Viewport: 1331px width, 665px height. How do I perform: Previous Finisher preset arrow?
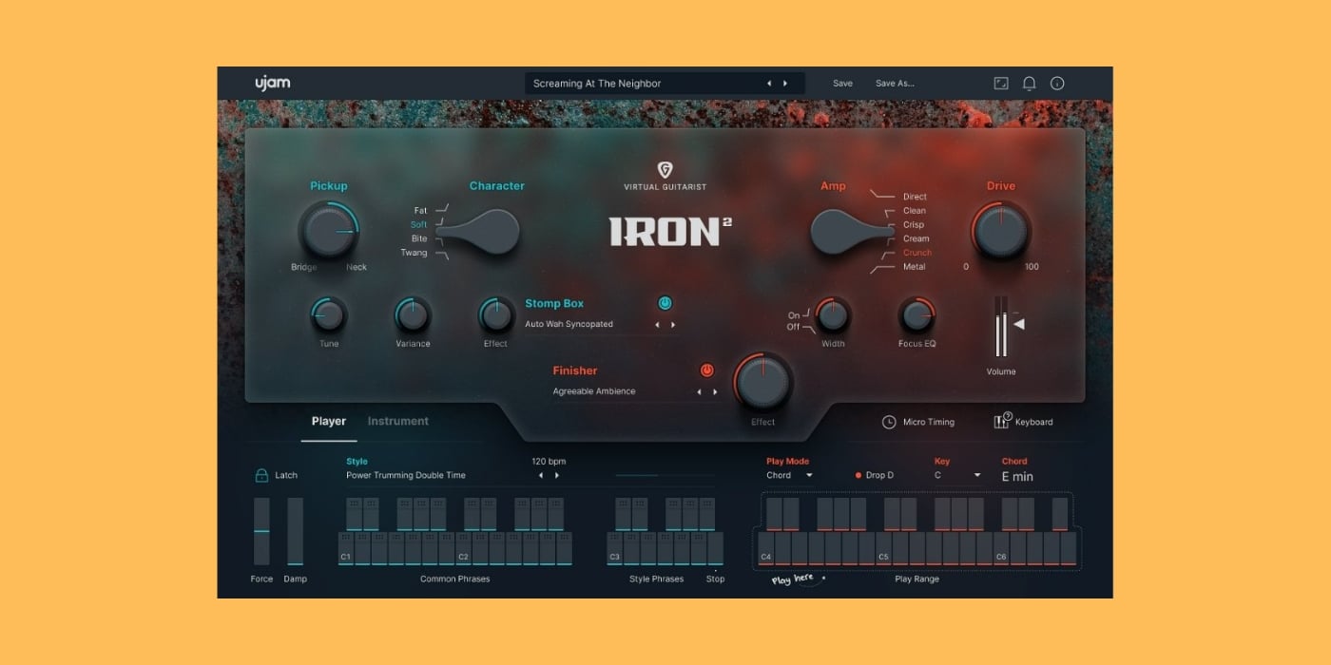pos(699,391)
